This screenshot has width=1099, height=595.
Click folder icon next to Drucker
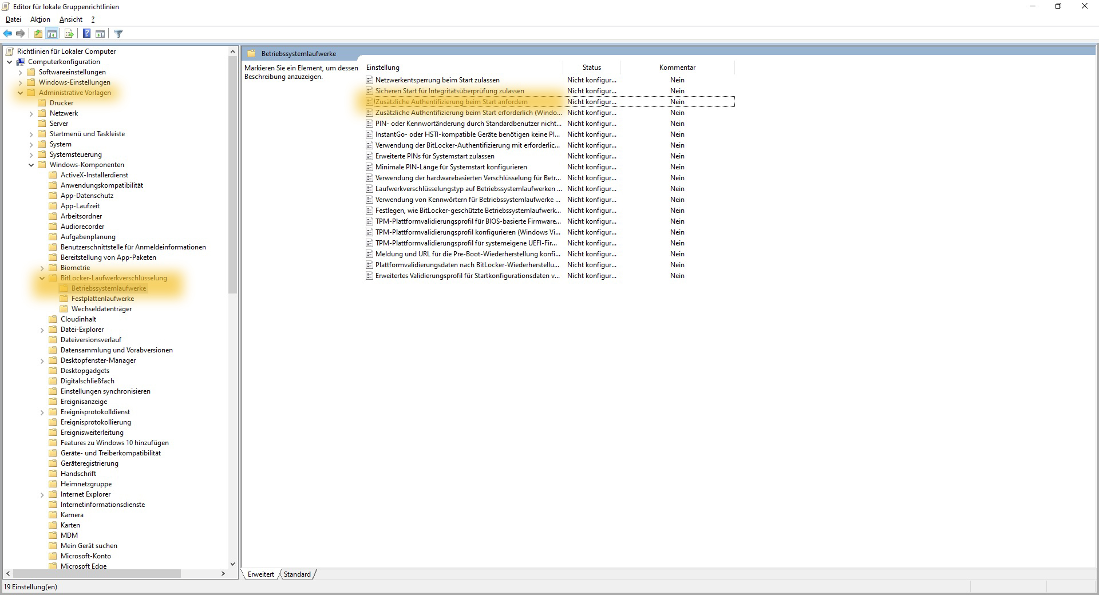pyautogui.click(x=42, y=103)
